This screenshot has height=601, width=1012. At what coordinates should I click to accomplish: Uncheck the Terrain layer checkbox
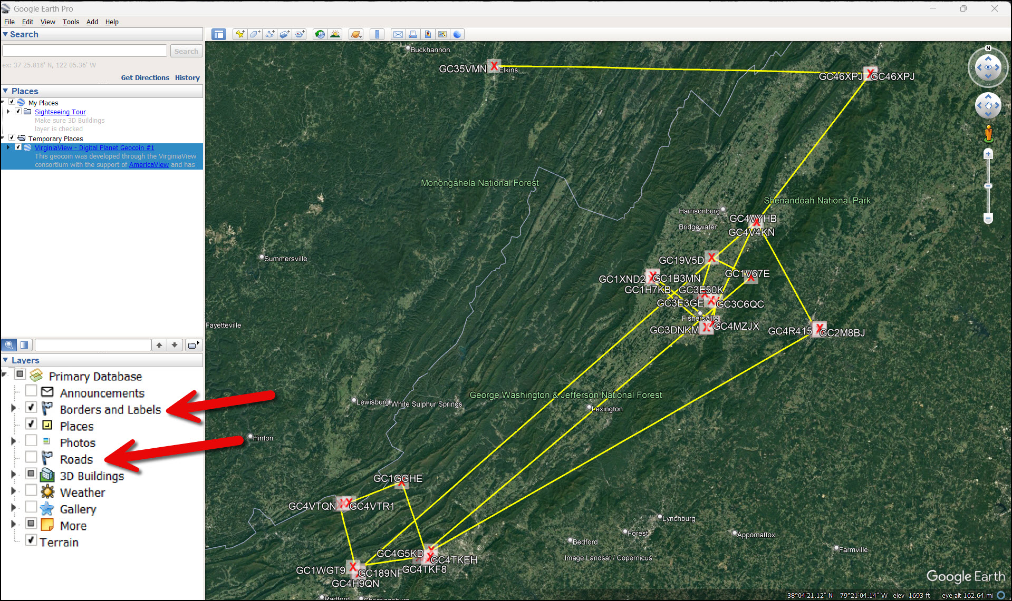pos(31,540)
